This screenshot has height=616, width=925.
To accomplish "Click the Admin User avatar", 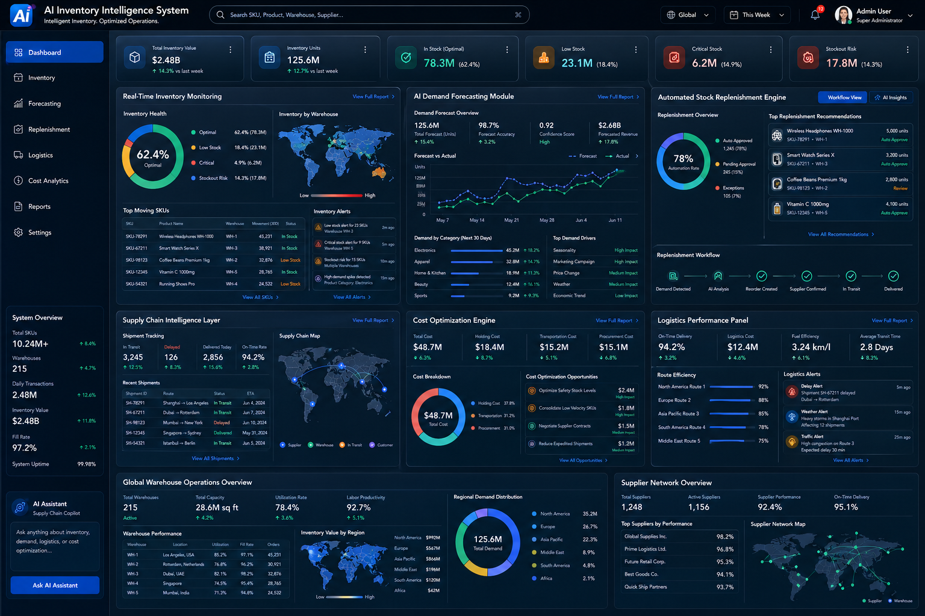I will (x=843, y=15).
